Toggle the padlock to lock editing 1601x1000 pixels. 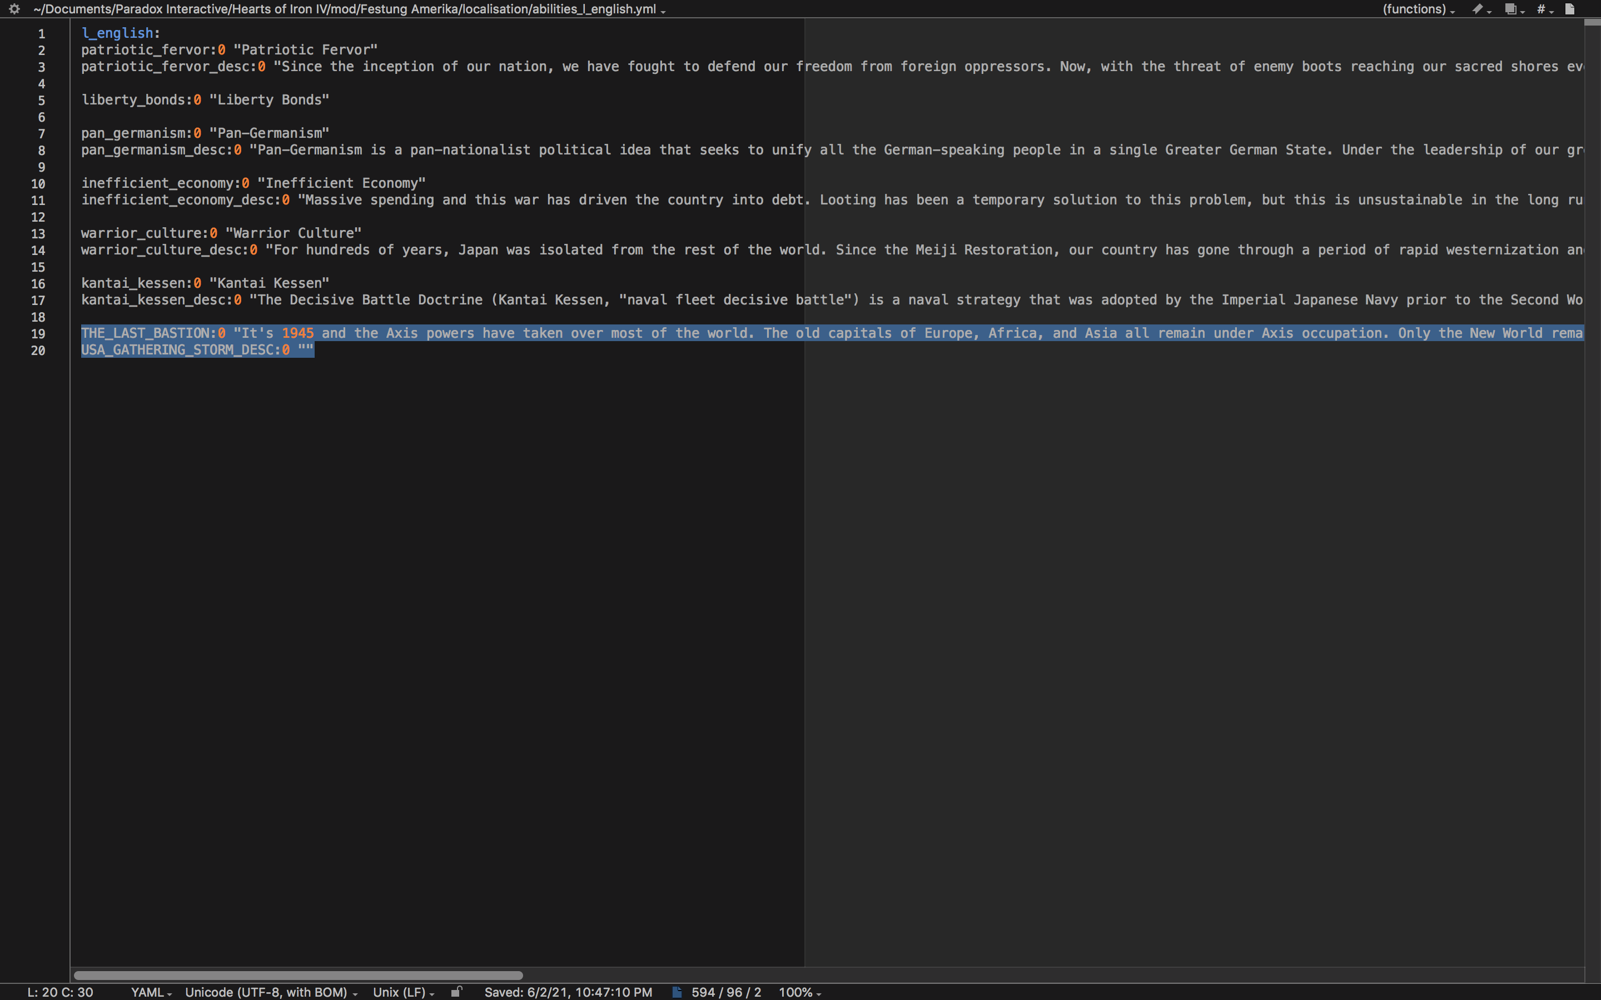click(457, 992)
